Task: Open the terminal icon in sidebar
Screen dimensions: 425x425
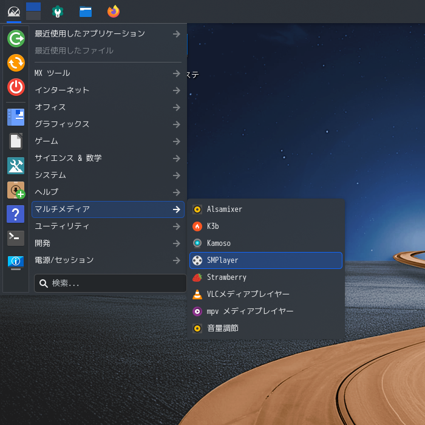Action: [x=16, y=238]
